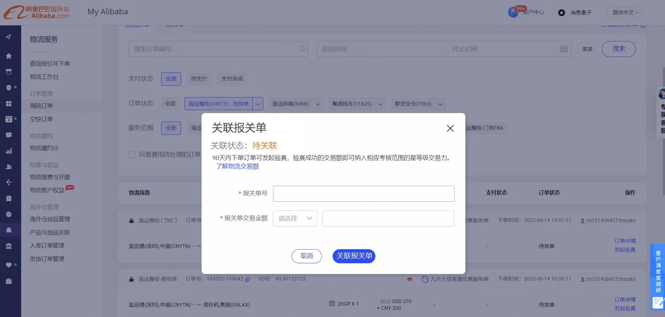The width and height of the screenshot is (665, 317).
Task: Open 海外仓货品管理 menu item
Action: [50, 219]
